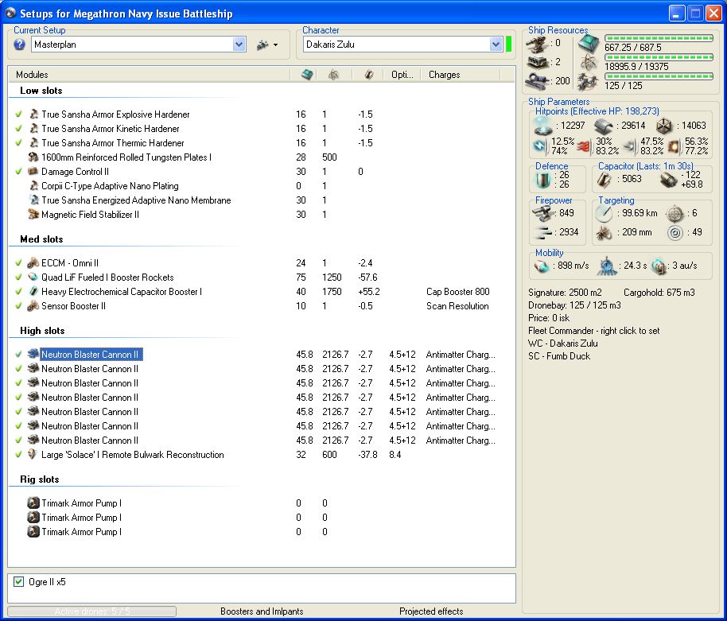Click True Sansha Energized Adaptive Nano Membrane icon
727x621 pixels.
(x=33, y=200)
